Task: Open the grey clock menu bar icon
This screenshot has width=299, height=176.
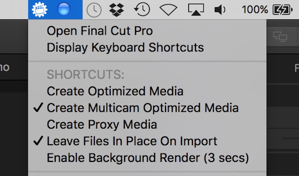Action: pyautogui.click(x=94, y=10)
